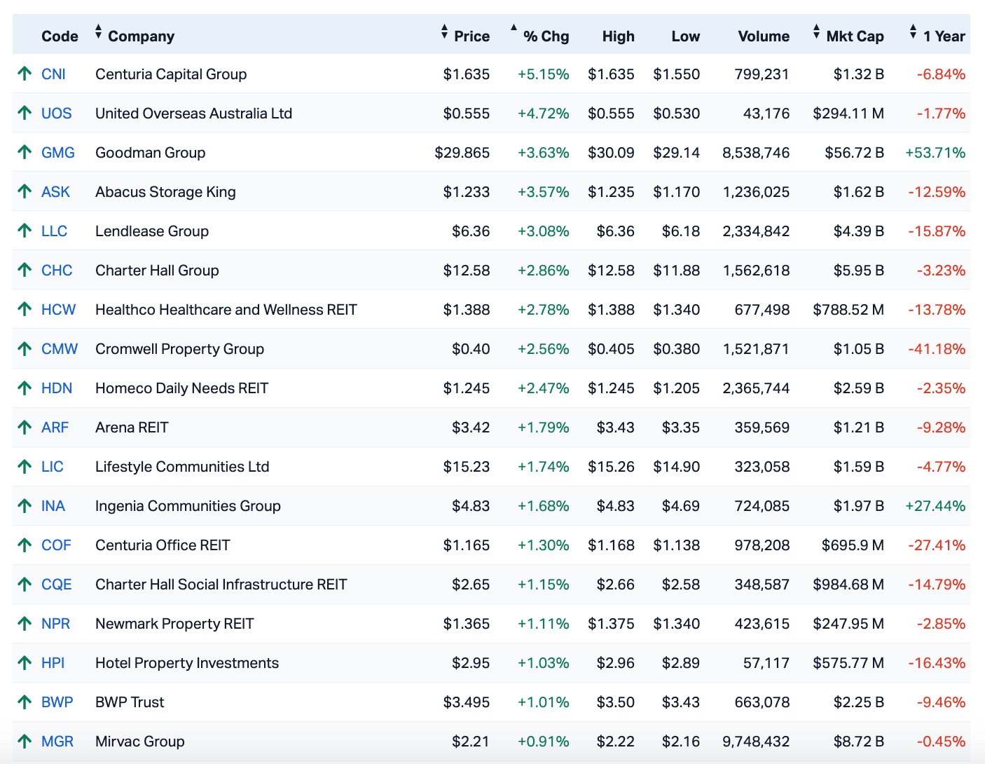Click the green up arrow beside BWP

point(25,702)
